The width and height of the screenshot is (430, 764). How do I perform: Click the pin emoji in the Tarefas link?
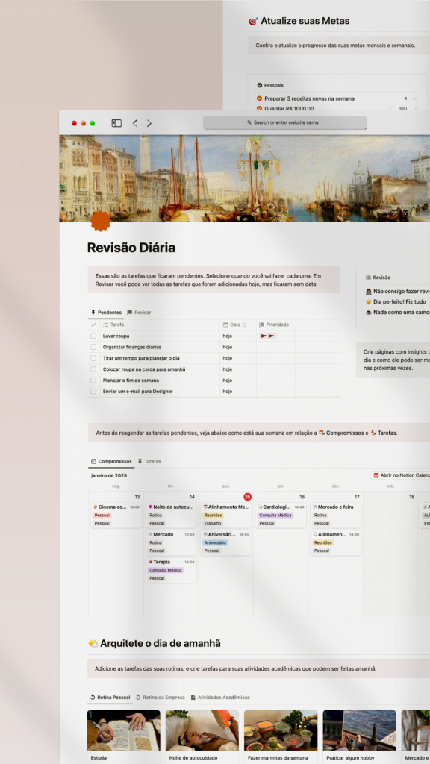click(373, 433)
